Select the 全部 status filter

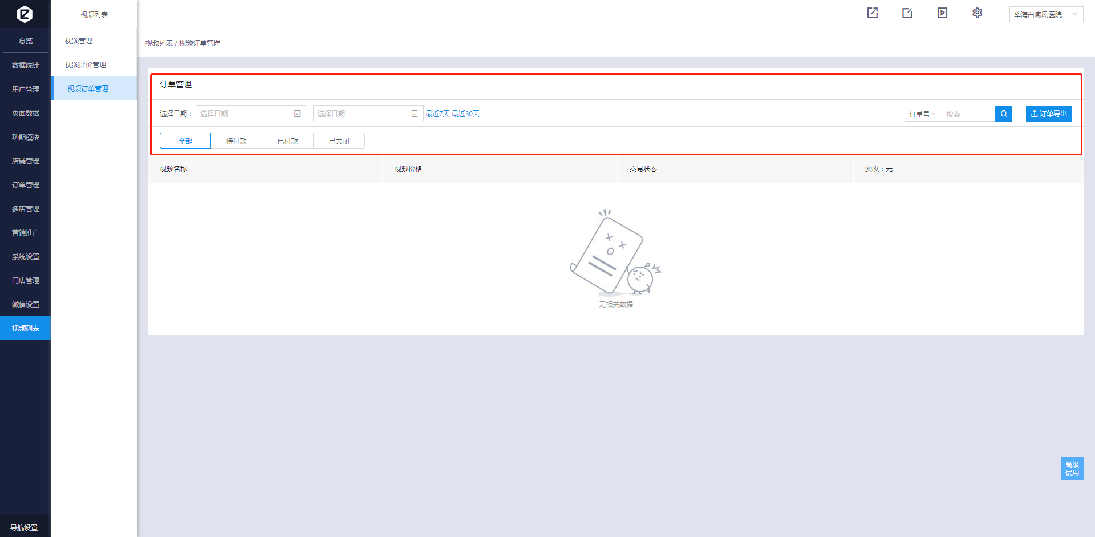pos(185,141)
